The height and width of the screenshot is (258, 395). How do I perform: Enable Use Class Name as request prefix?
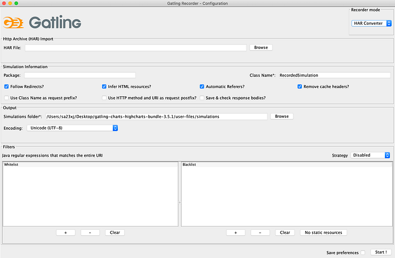tap(7, 98)
